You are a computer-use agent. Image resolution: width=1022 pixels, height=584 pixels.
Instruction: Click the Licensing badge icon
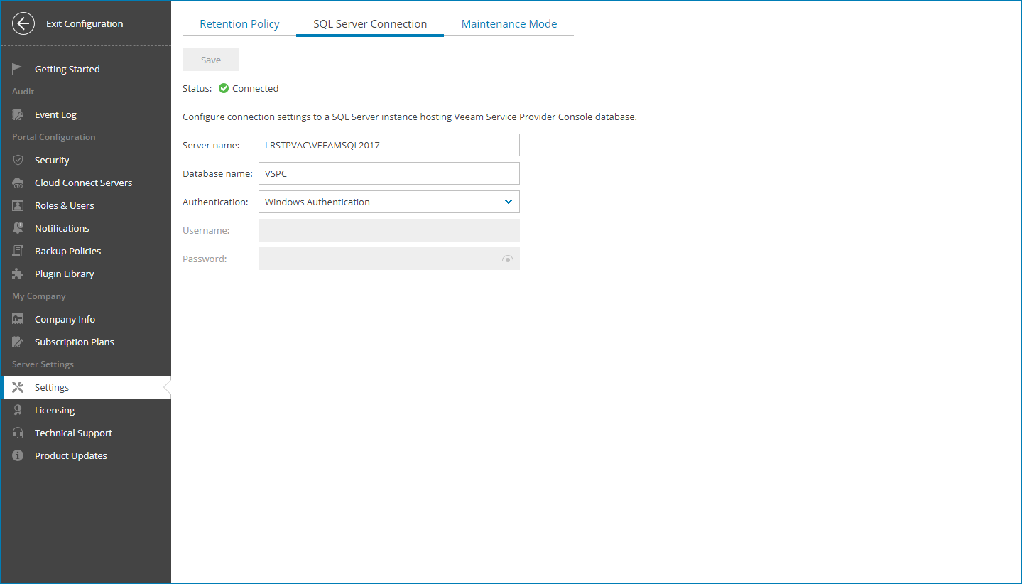tap(18, 410)
